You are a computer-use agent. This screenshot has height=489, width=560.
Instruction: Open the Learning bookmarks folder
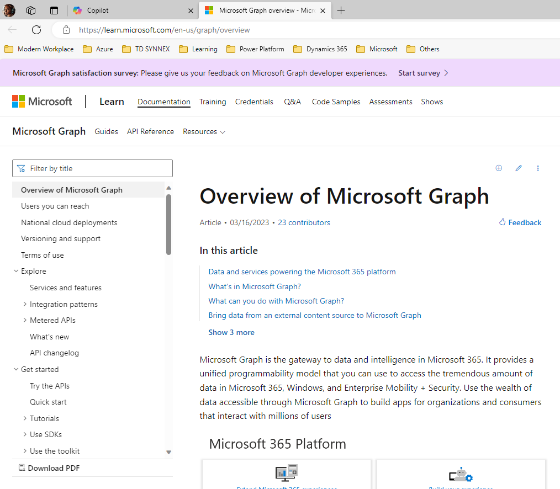[198, 49]
